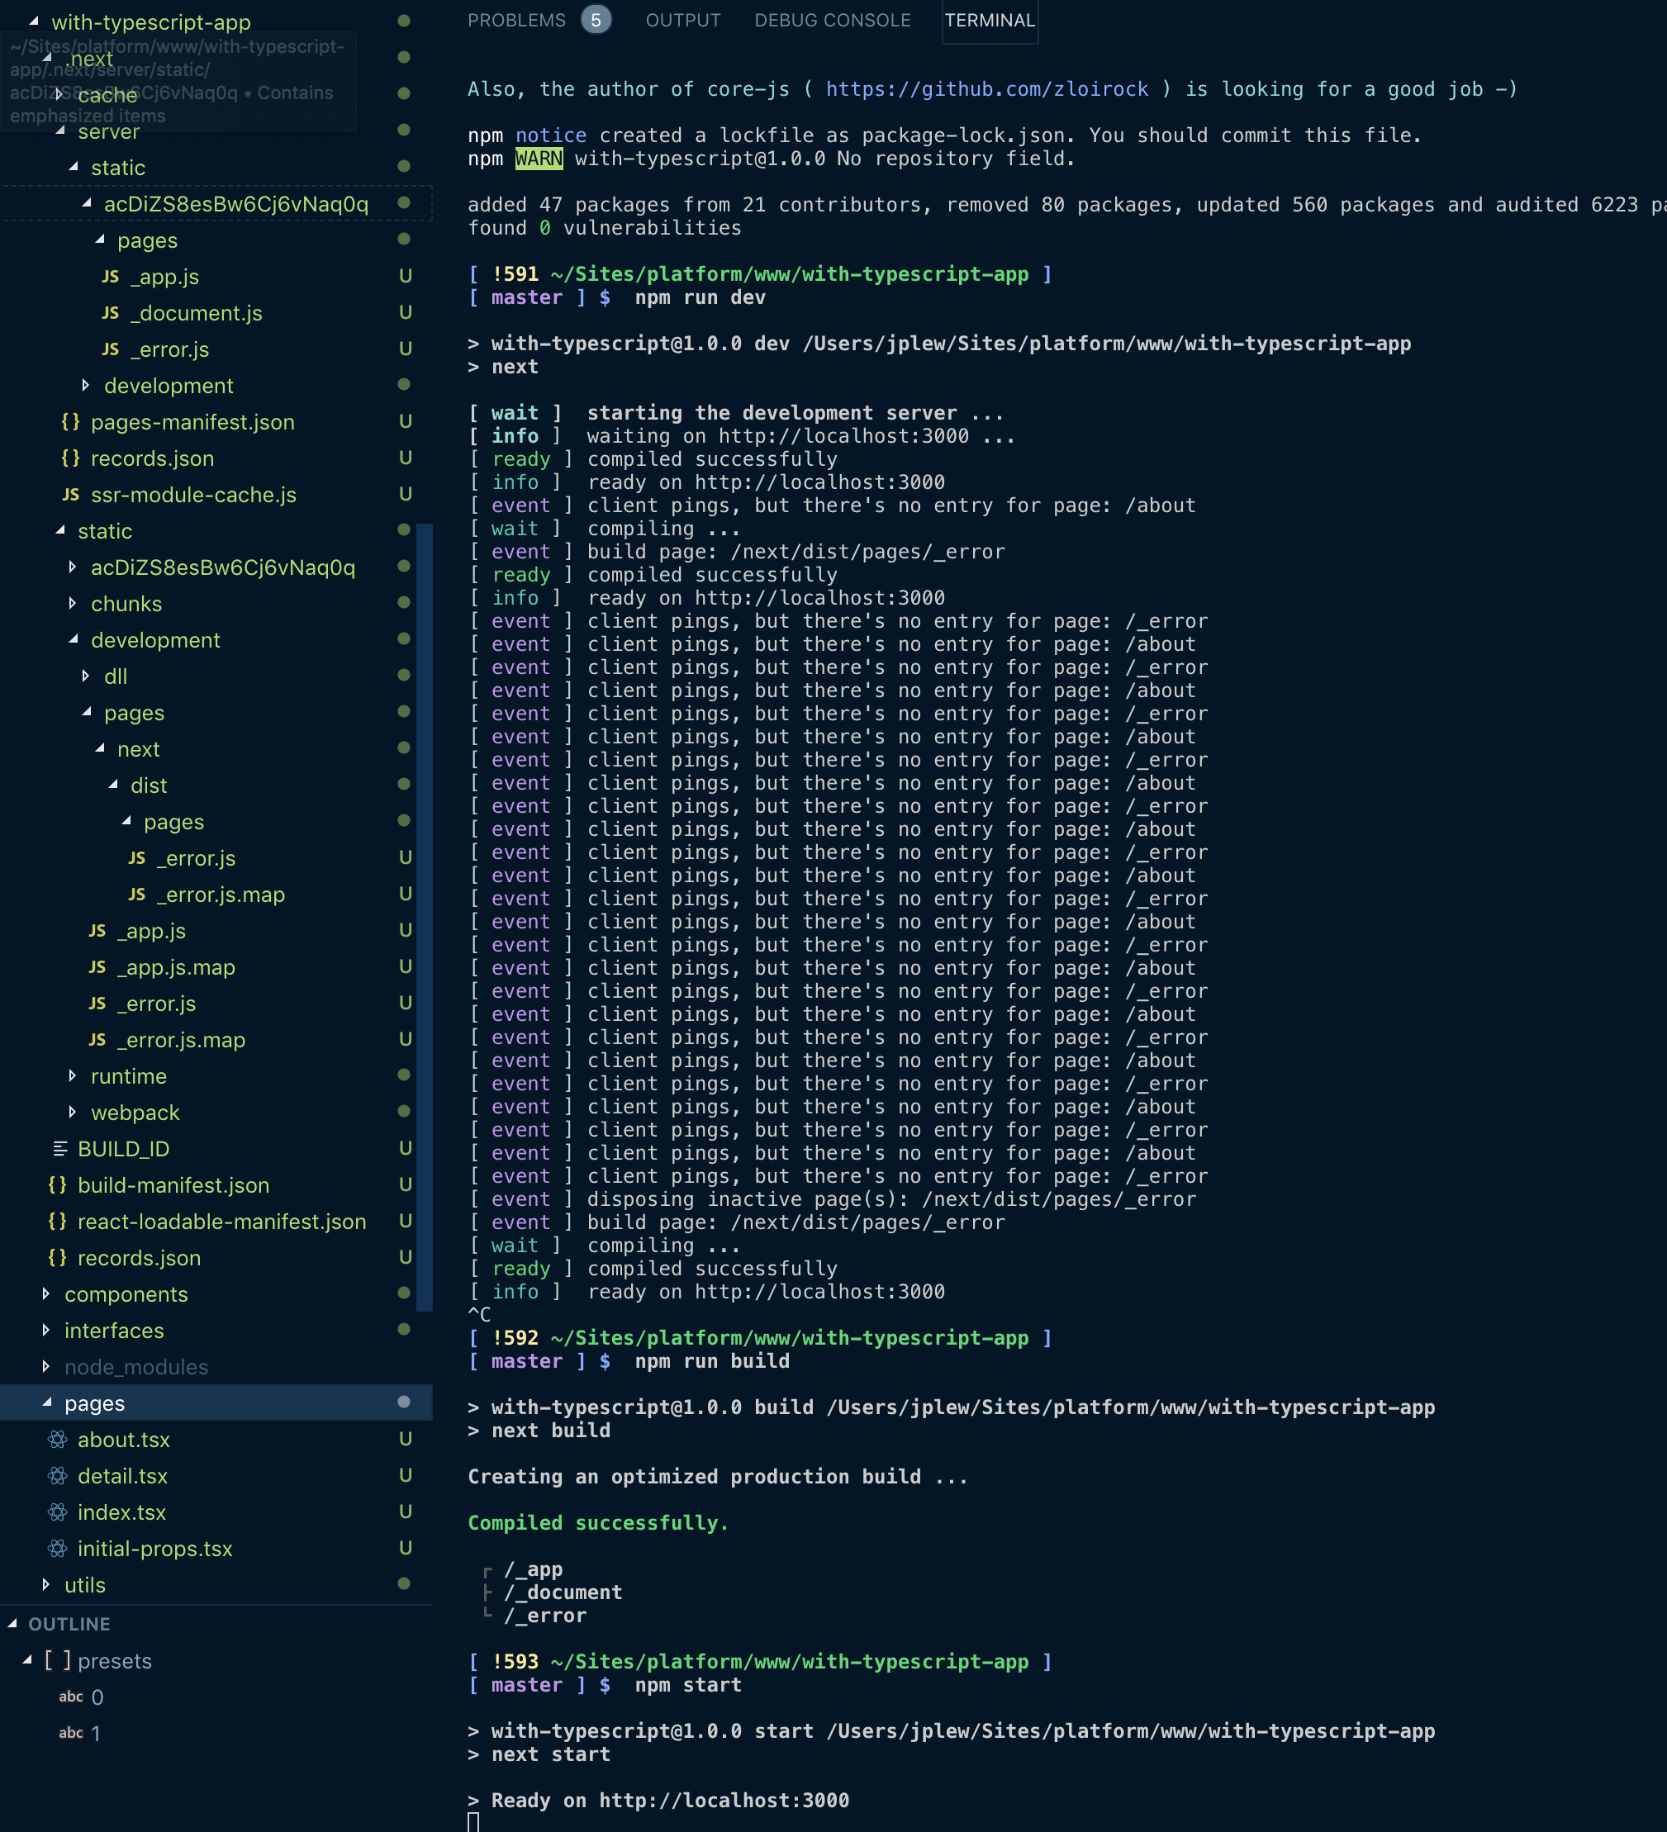Viewport: 1667px width, 1832px height.
Task: Click the React icon beside initial-props.tsx
Action: pyautogui.click(x=57, y=1549)
